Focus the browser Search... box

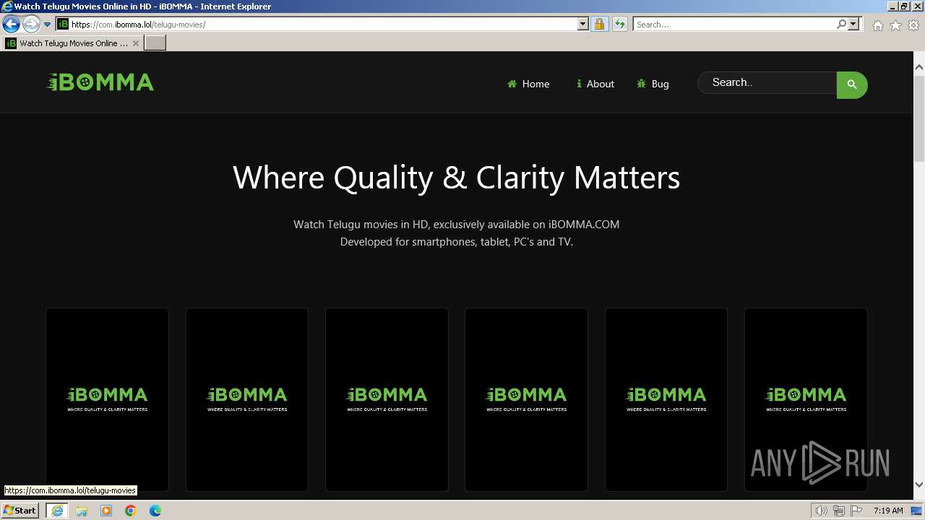[x=734, y=24]
